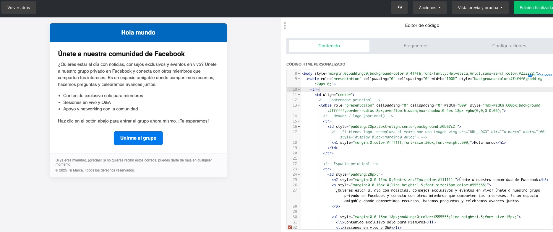
Task: Collapse code fold arrow on line 30
Action: pyautogui.click(x=299, y=217)
